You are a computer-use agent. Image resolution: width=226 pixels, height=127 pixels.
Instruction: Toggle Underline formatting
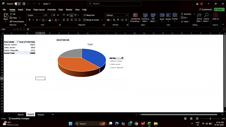(37, 20)
